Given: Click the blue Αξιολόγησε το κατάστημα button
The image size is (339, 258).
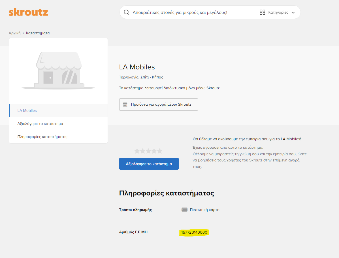Looking at the screenshot, I should tap(149, 164).
